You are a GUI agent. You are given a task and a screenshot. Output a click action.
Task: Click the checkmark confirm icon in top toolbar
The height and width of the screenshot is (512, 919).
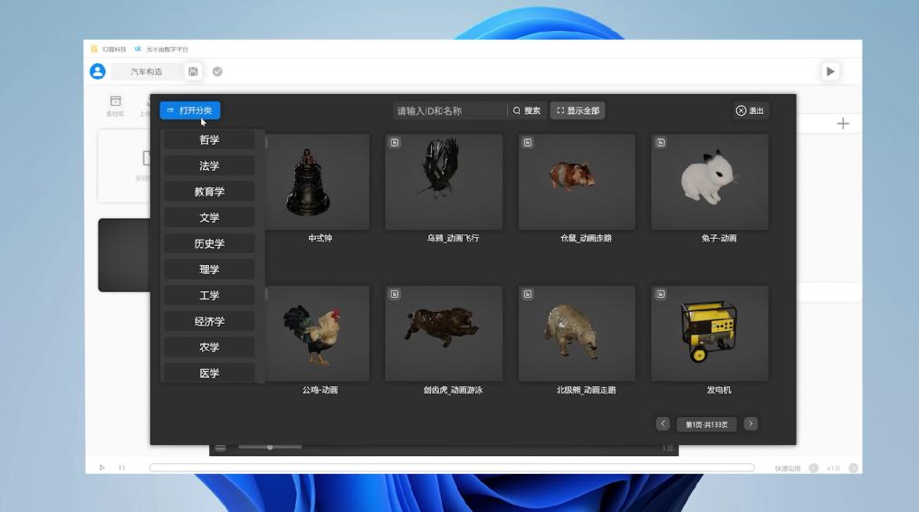click(x=217, y=71)
